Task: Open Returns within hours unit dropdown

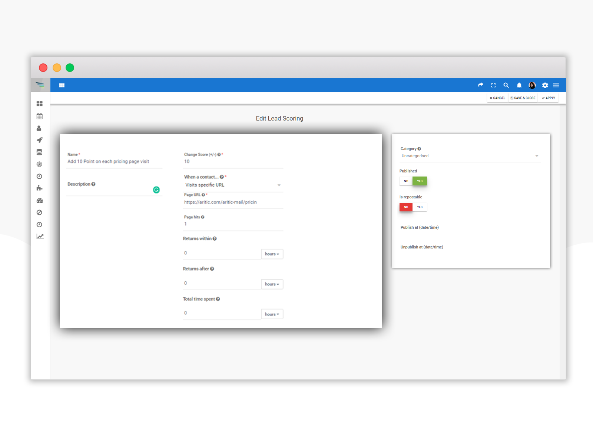Action: click(x=272, y=254)
